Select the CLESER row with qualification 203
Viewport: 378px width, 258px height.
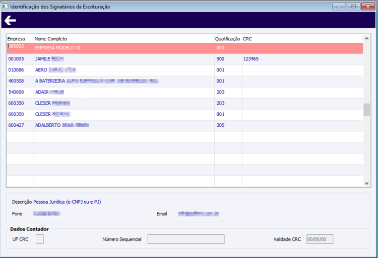185,104
